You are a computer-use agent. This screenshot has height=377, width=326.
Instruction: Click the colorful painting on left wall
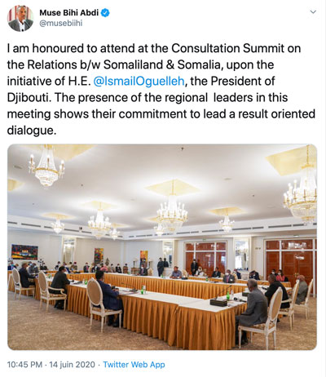(x=24, y=252)
